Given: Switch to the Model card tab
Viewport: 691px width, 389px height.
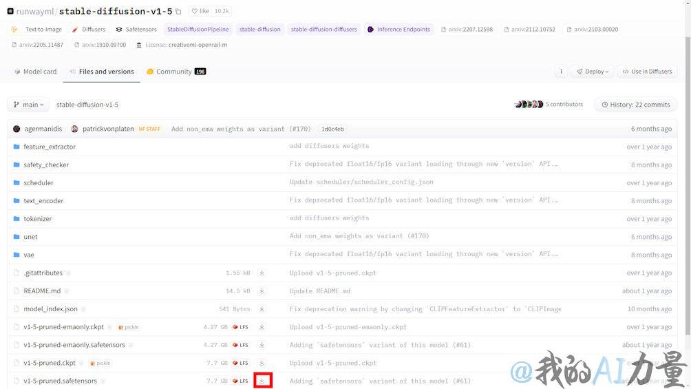Looking at the screenshot, I should coord(35,72).
